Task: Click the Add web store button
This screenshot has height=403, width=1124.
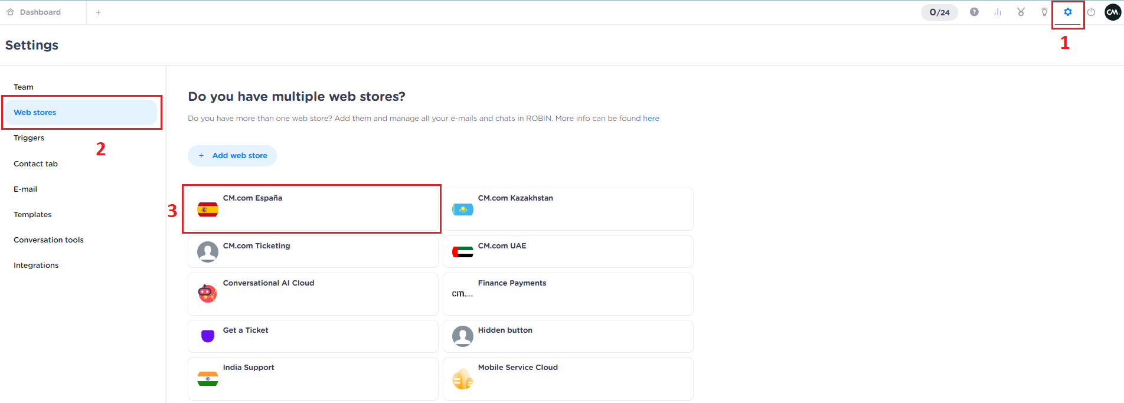Action: 232,155
